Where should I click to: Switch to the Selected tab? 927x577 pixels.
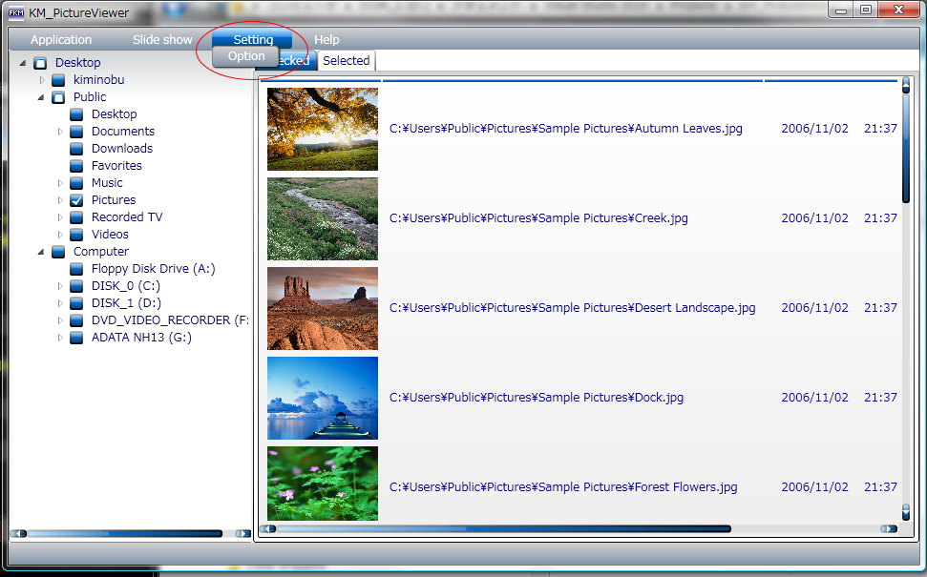click(x=346, y=61)
